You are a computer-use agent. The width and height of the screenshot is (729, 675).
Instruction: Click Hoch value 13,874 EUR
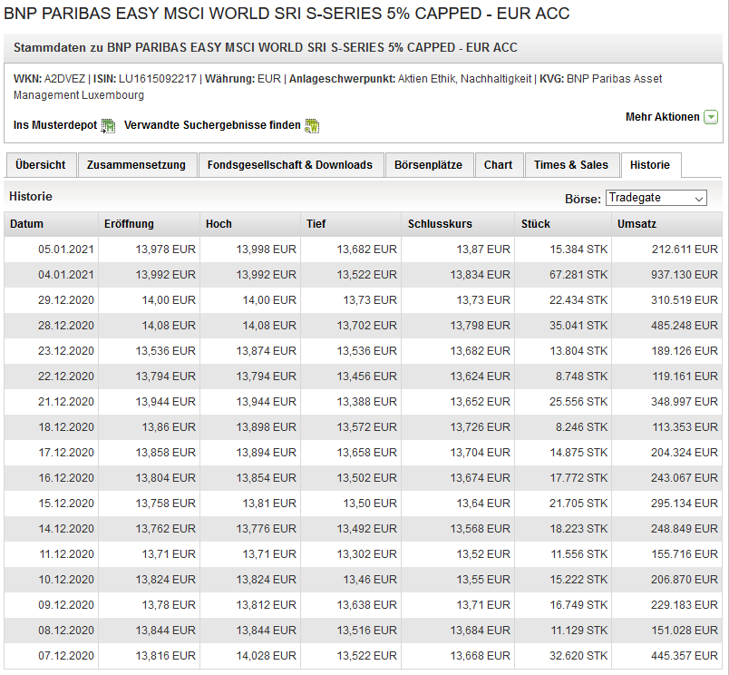(266, 351)
